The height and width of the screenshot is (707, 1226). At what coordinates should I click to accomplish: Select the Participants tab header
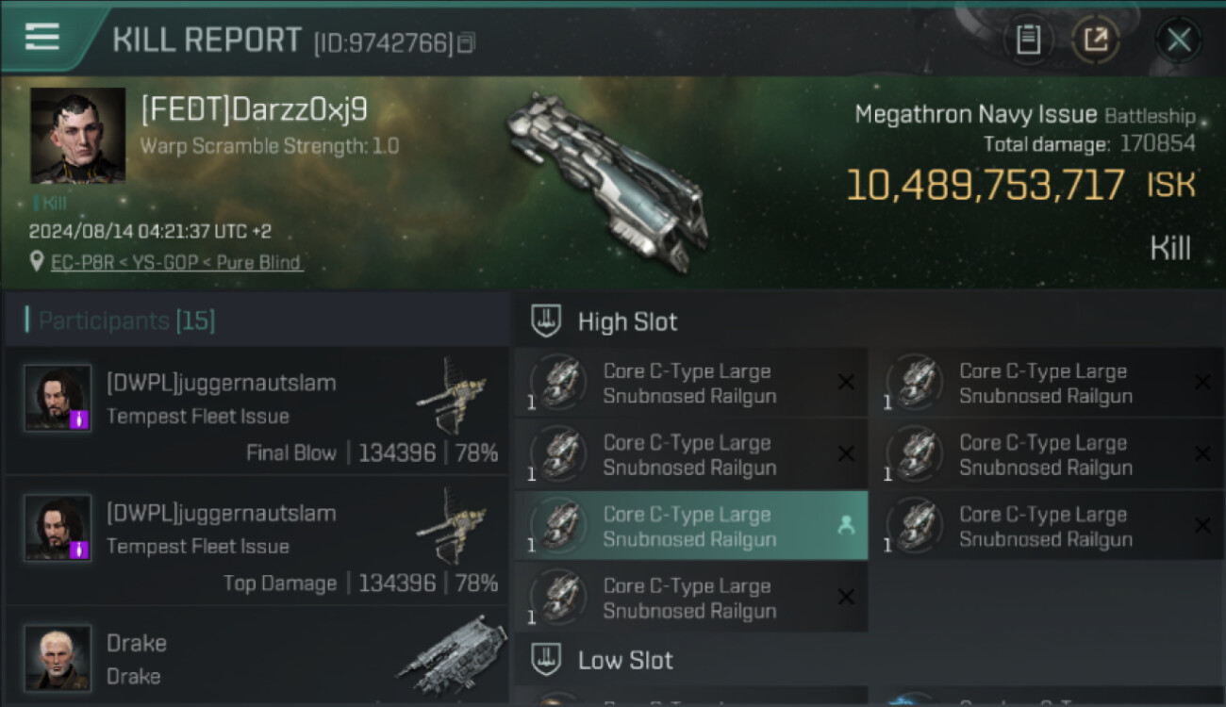(x=126, y=321)
